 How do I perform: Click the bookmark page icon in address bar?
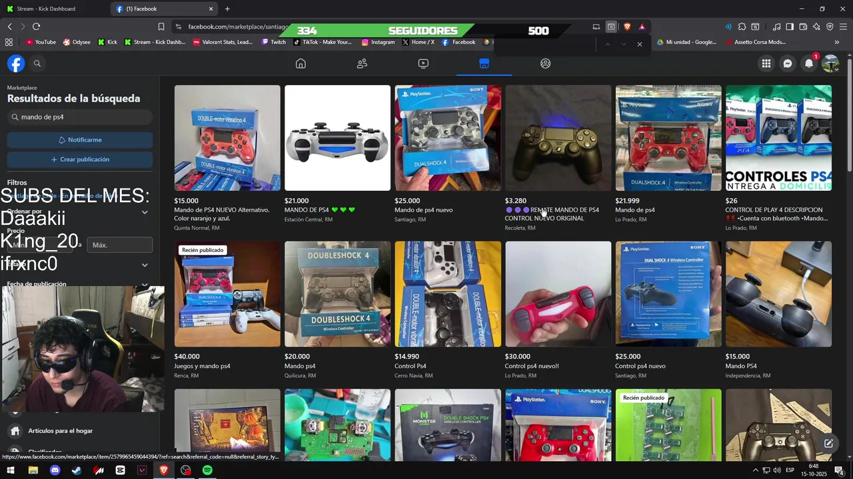161,27
